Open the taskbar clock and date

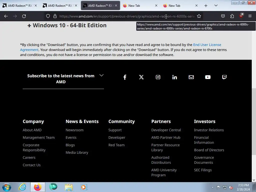(x=243, y=187)
